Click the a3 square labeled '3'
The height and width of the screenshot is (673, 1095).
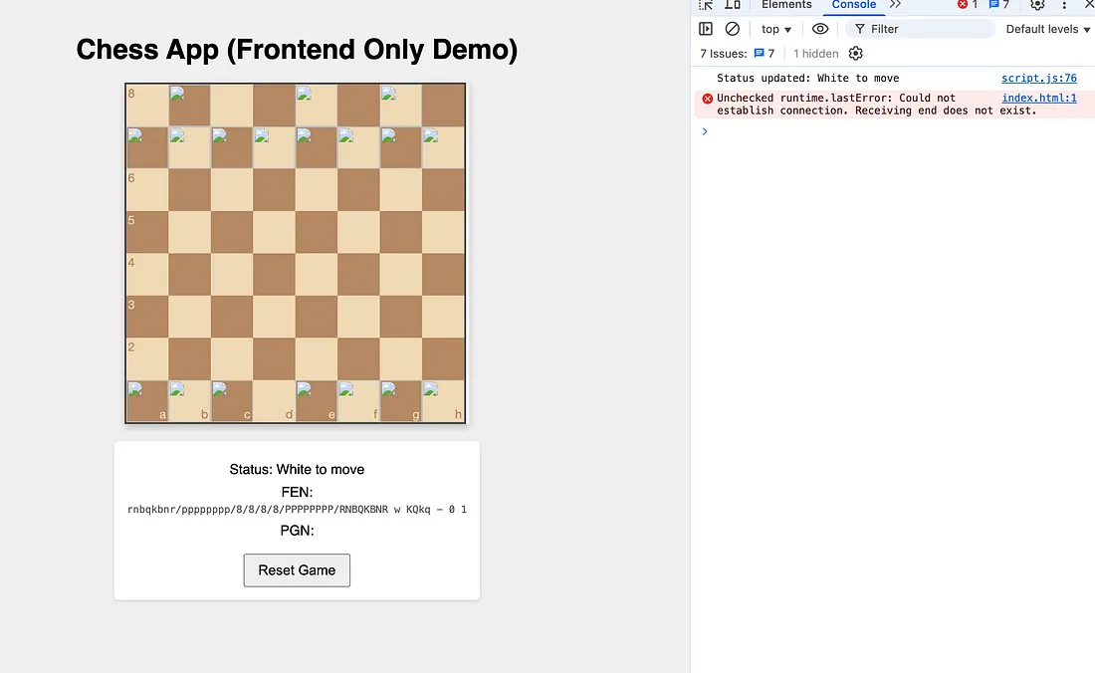coord(147,317)
